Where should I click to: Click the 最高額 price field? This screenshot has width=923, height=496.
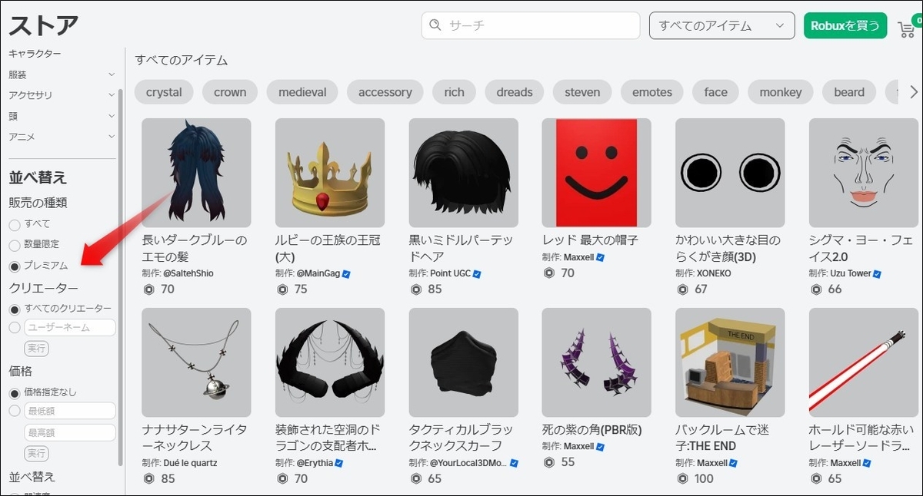[x=70, y=432]
